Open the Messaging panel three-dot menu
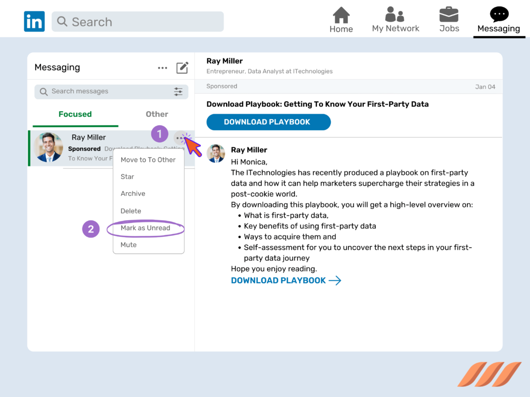Screen dimensions: 530x397 click(162, 67)
